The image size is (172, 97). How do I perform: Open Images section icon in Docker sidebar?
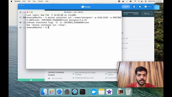coord(20,17)
